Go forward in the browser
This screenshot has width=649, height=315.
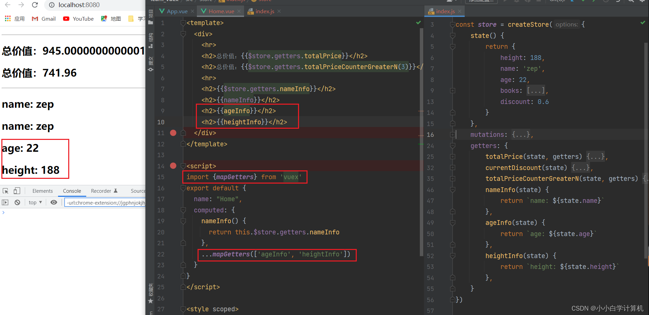tap(21, 5)
